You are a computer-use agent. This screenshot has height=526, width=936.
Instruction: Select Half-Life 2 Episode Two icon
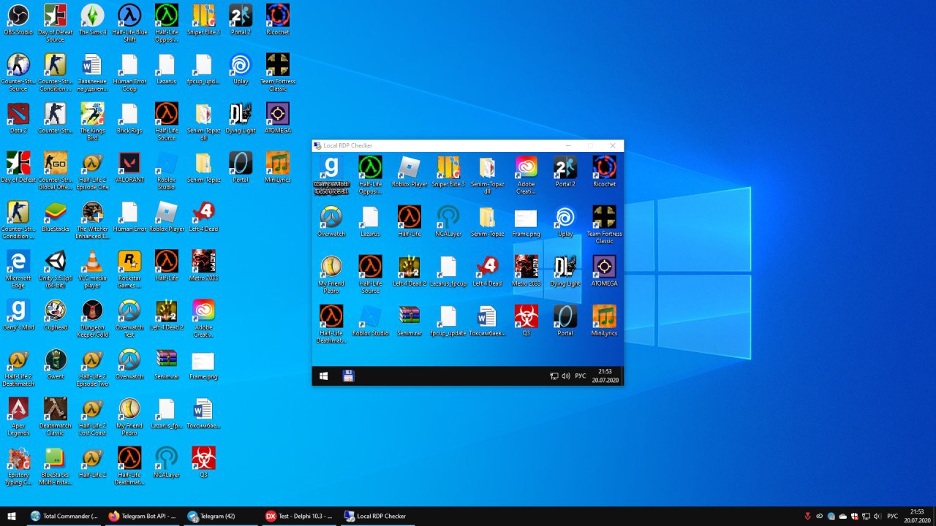tap(93, 367)
